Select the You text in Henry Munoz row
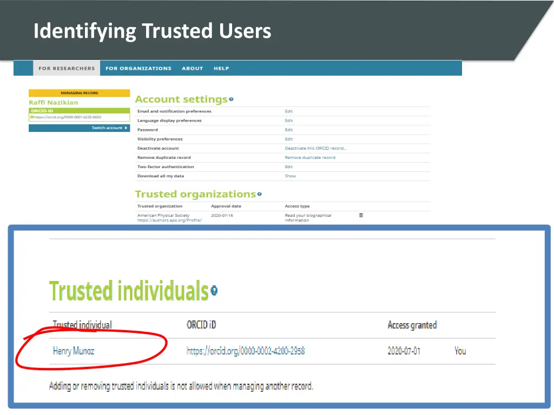This screenshot has height=415, width=554. (x=460, y=351)
